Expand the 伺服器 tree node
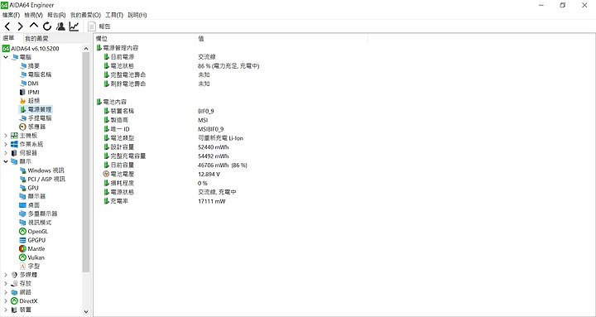Screen dimensions: 596x317 pyautogui.click(x=6, y=153)
